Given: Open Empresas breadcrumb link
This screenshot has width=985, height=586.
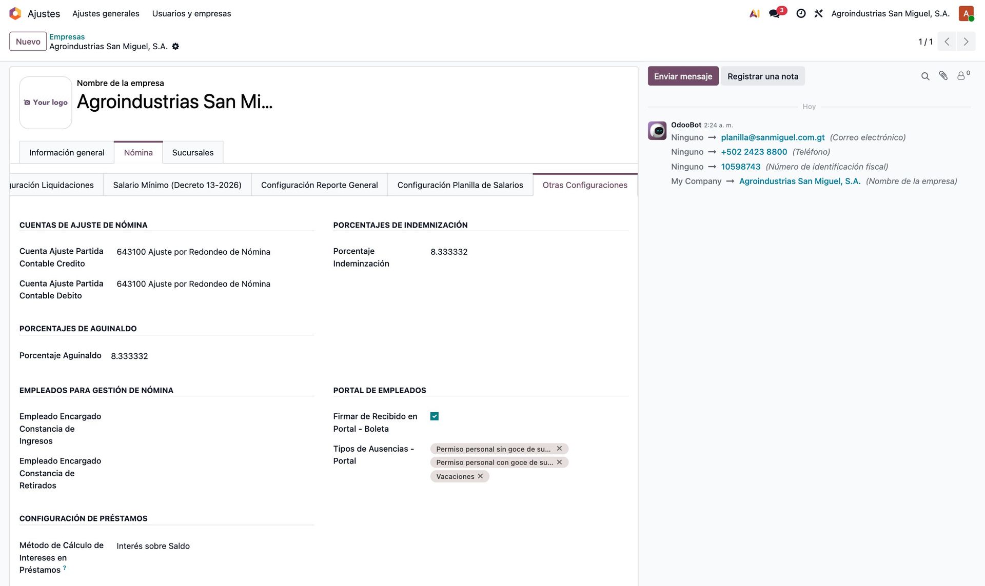Looking at the screenshot, I should coord(67,36).
